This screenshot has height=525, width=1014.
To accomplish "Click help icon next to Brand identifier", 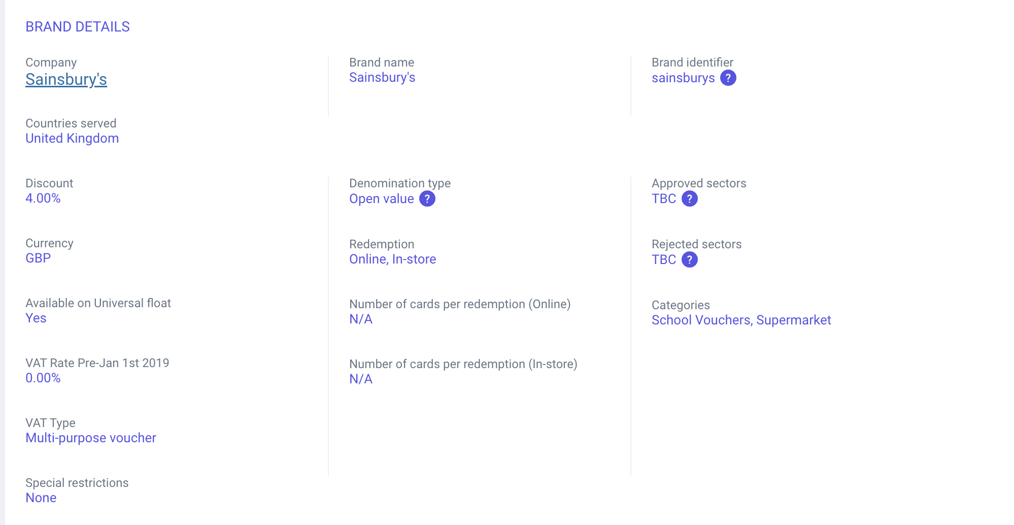I will (x=728, y=78).
